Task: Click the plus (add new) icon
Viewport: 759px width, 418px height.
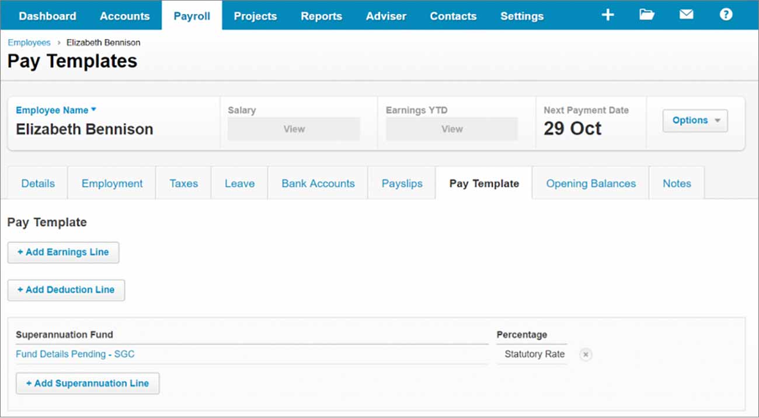Action: (608, 15)
